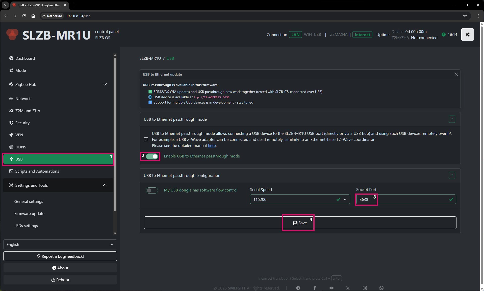Click the Instagram footer icon
Image resolution: width=484 pixels, height=291 pixels.
pos(365,288)
